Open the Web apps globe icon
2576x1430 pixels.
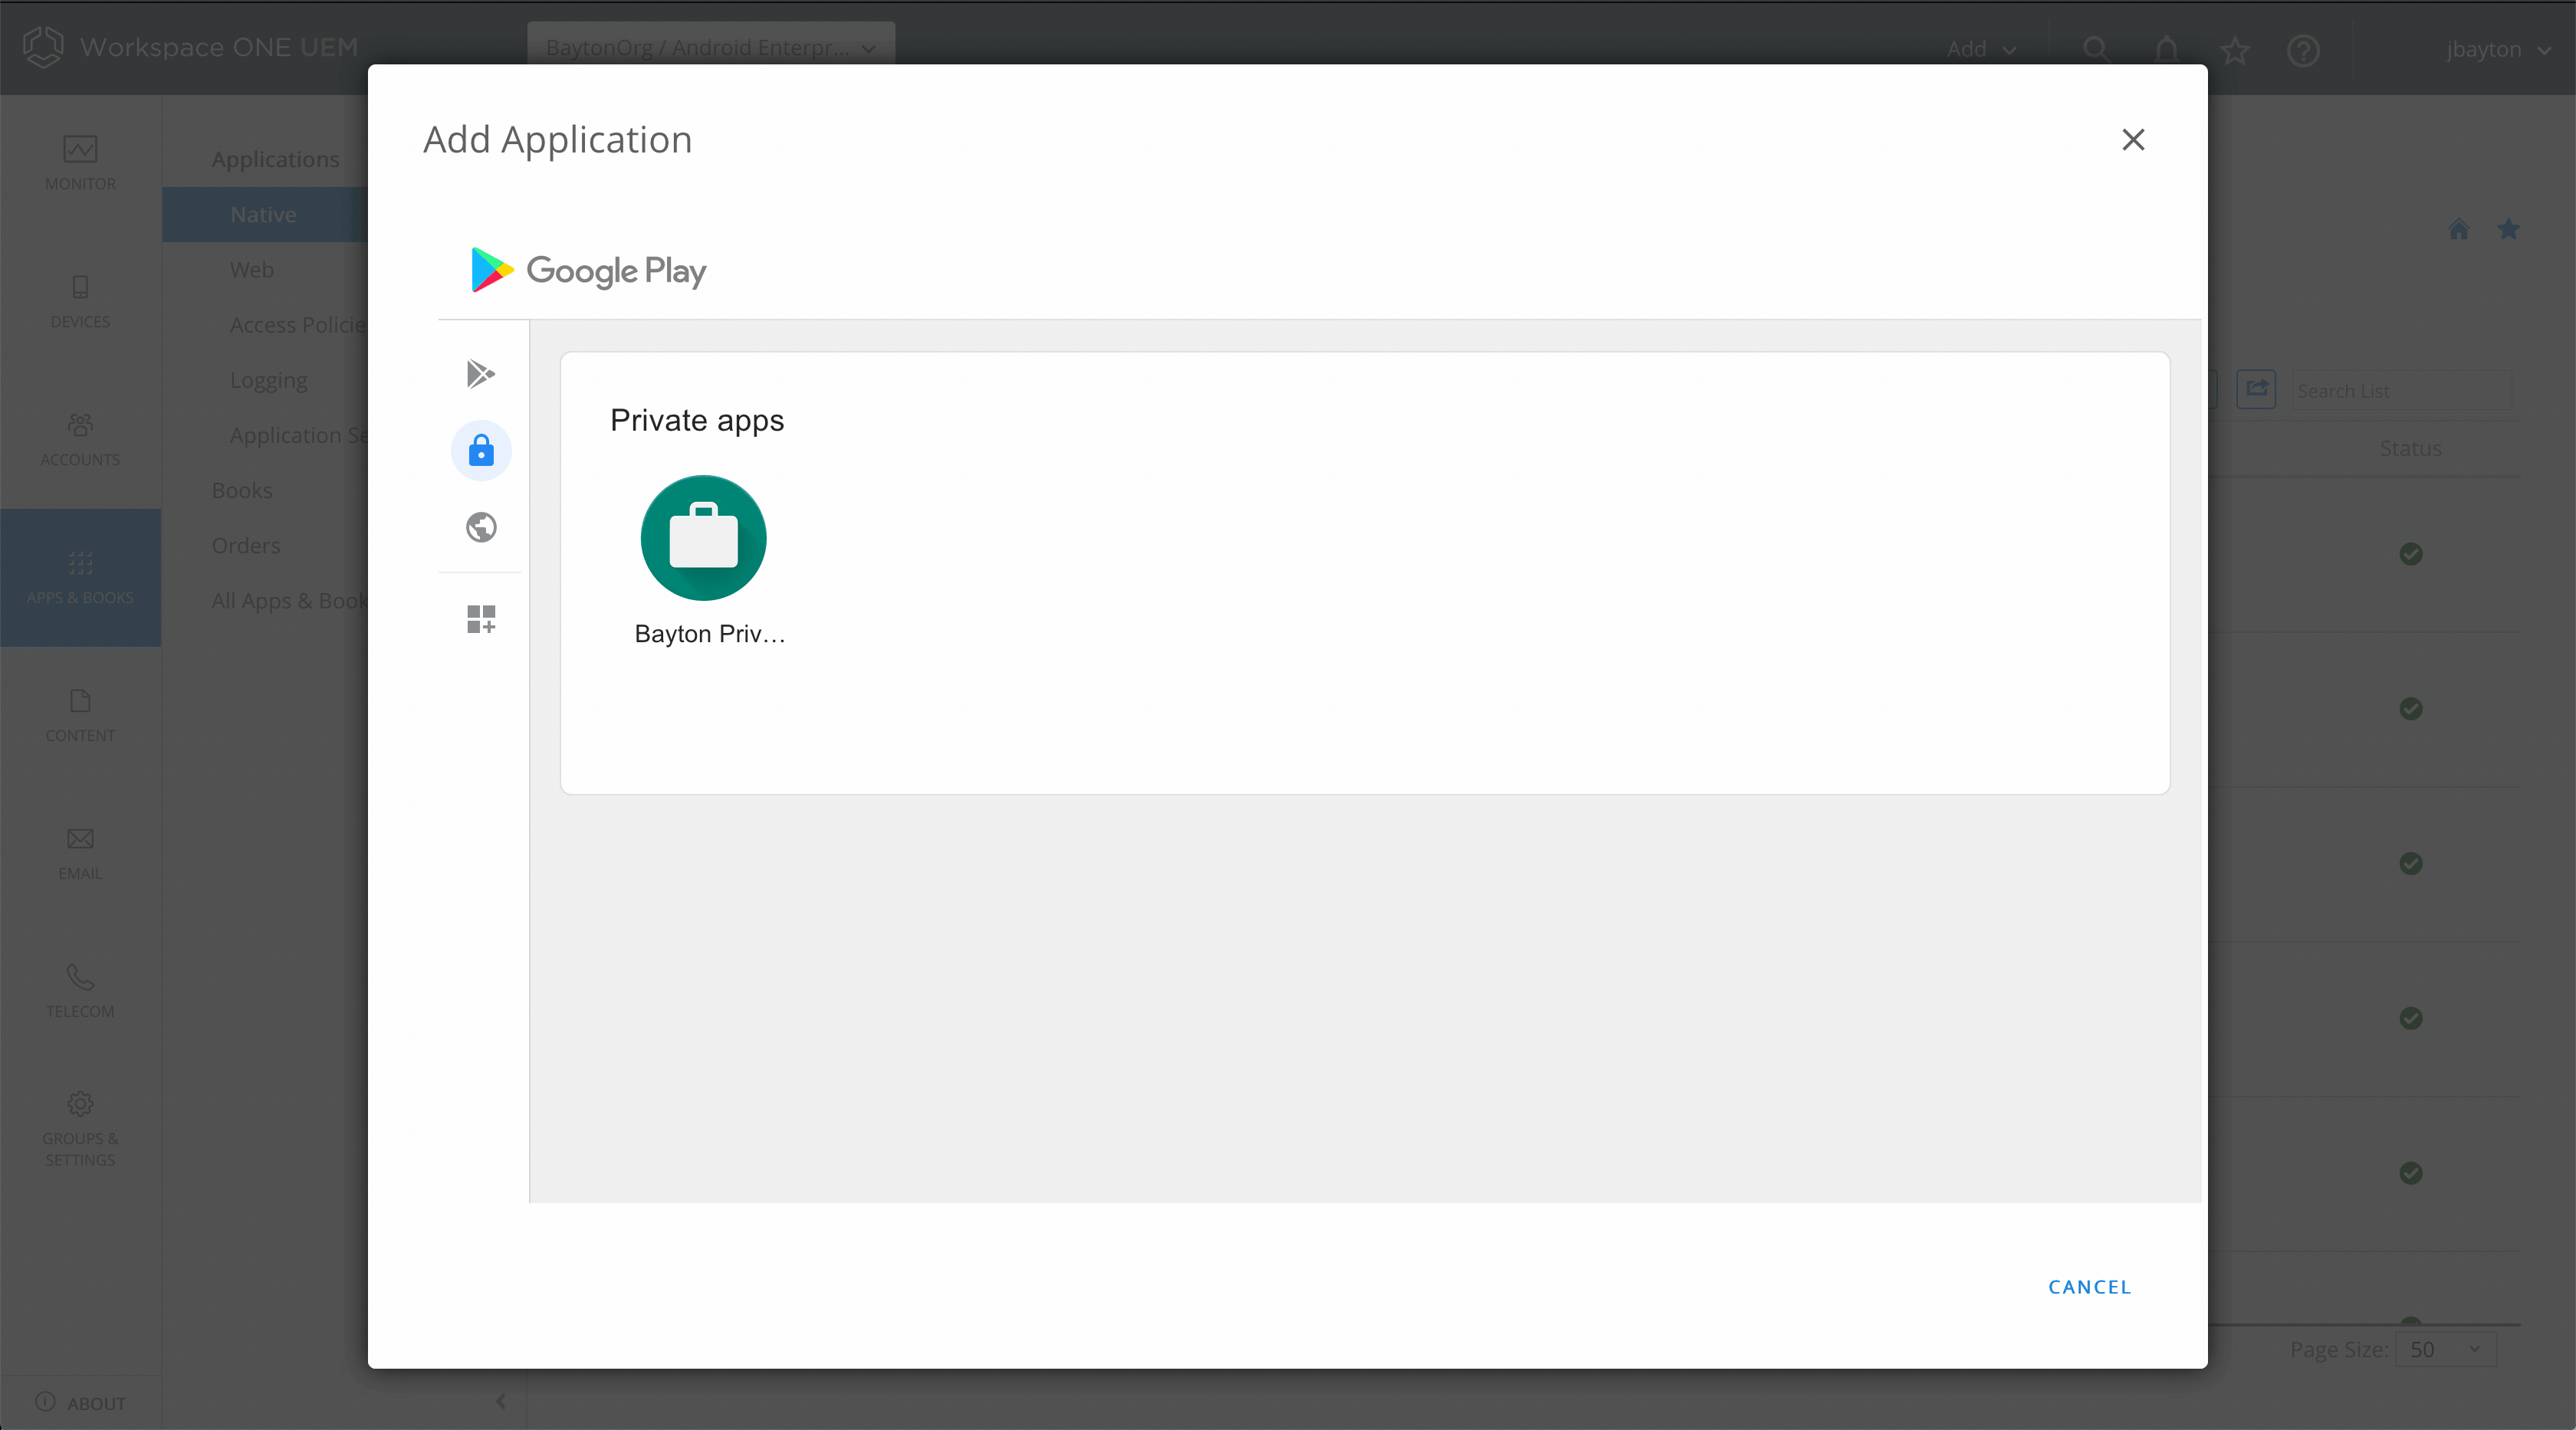click(481, 526)
